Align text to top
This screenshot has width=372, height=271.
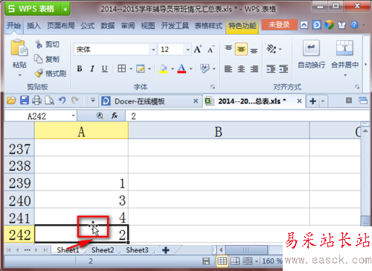[228, 48]
